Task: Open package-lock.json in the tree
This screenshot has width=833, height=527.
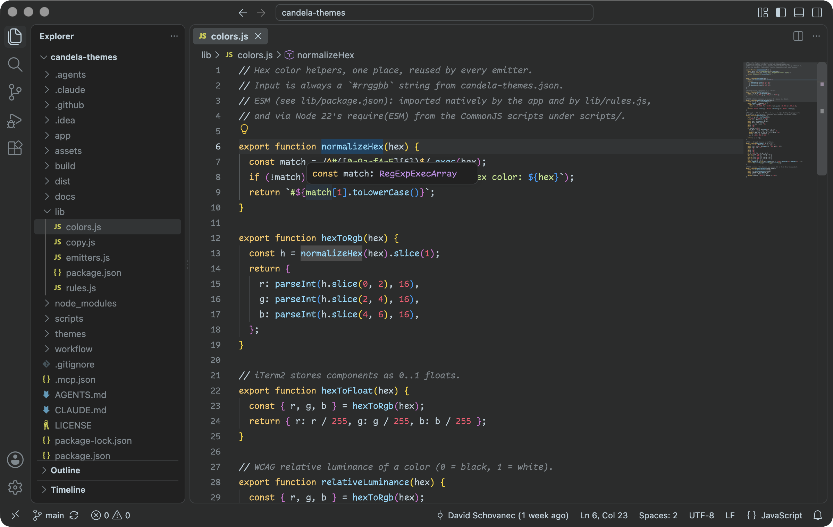Action: pos(108,441)
